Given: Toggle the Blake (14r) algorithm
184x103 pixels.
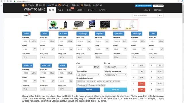Looking at the screenshot, I should pos(46,66).
